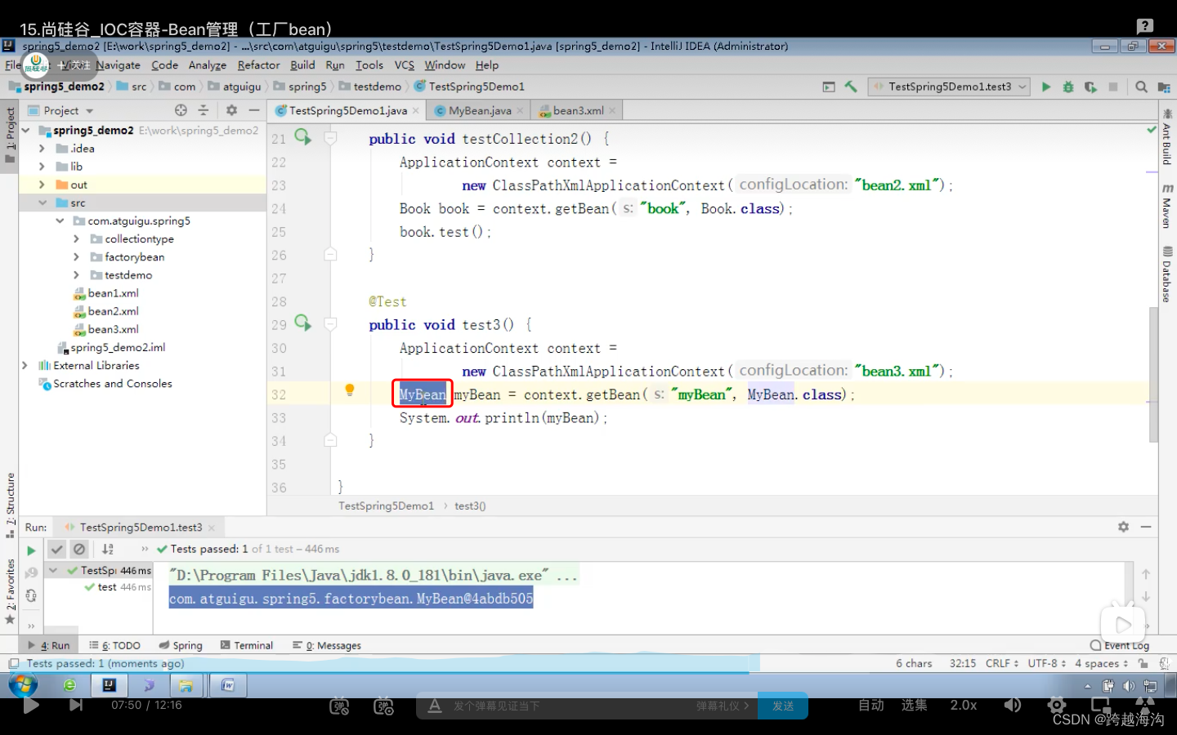Toggle picture-in-picture mode in the video player
This screenshot has width=1177, height=735.
click(1101, 705)
